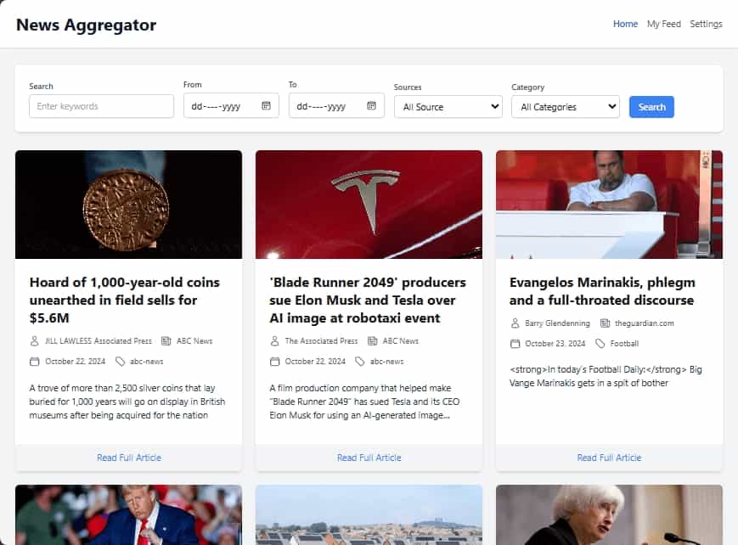Open the To date calendar picker icon
738x545 pixels.
[x=371, y=106]
